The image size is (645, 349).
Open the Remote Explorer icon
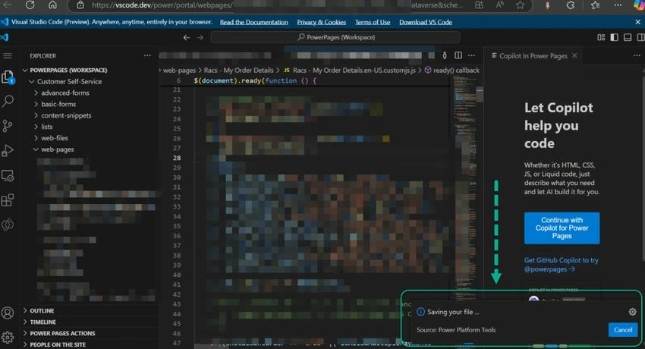tap(8, 175)
